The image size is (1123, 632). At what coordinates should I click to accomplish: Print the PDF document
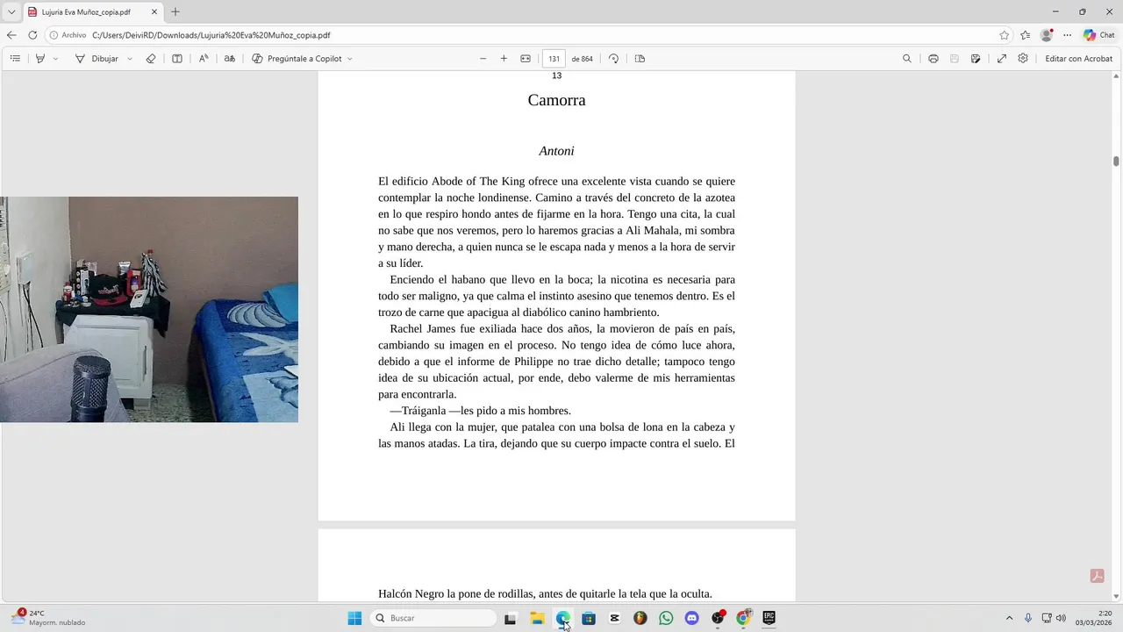pos(933,59)
